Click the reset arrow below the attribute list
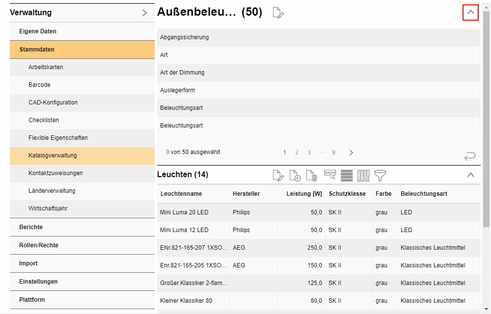Screen dimensions: 491x314 tap(470, 156)
